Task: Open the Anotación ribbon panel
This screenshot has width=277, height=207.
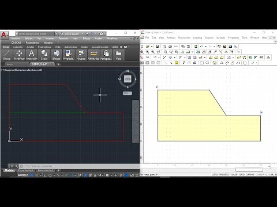Action: point(32,55)
